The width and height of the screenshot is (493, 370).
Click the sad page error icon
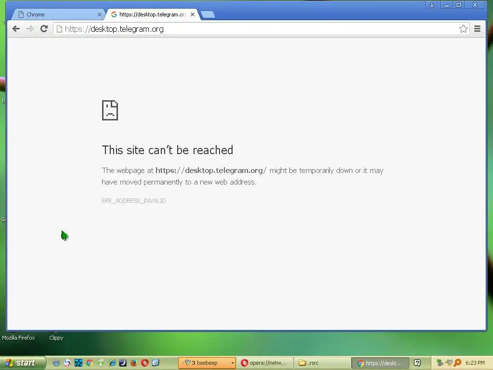[x=110, y=110]
